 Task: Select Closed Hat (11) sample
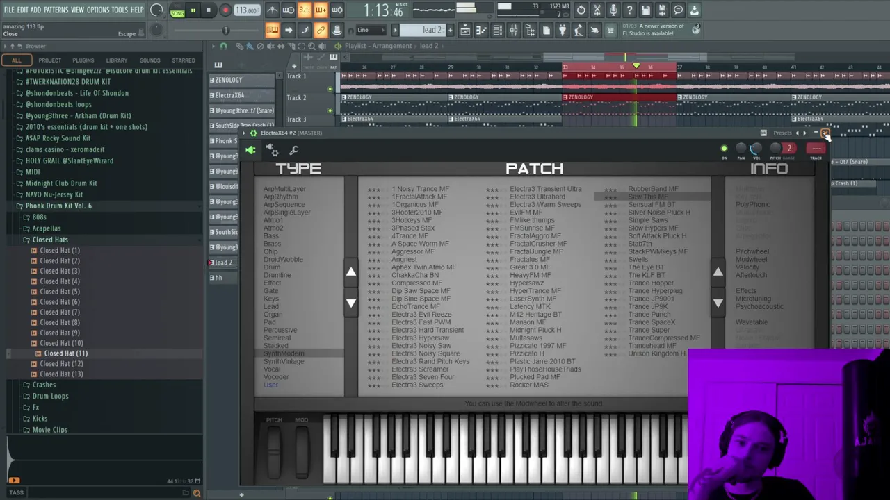tap(65, 353)
